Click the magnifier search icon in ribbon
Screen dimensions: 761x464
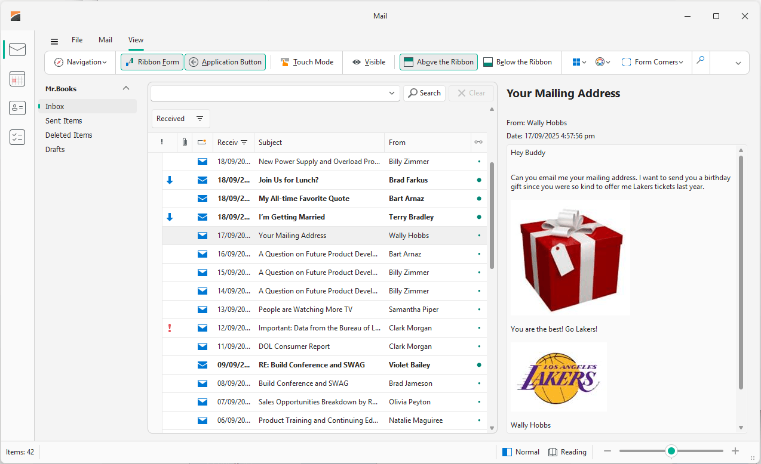pyautogui.click(x=701, y=60)
